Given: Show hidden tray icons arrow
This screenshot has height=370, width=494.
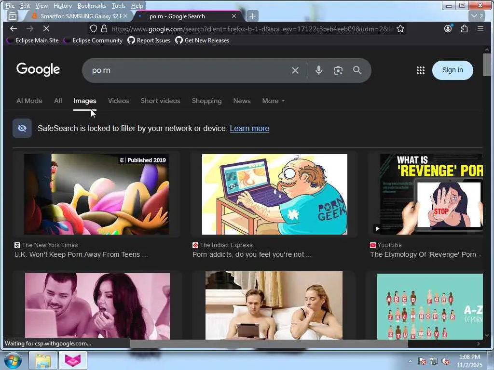Looking at the screenshot, I should pyautogui.click(x=410, y=361).
